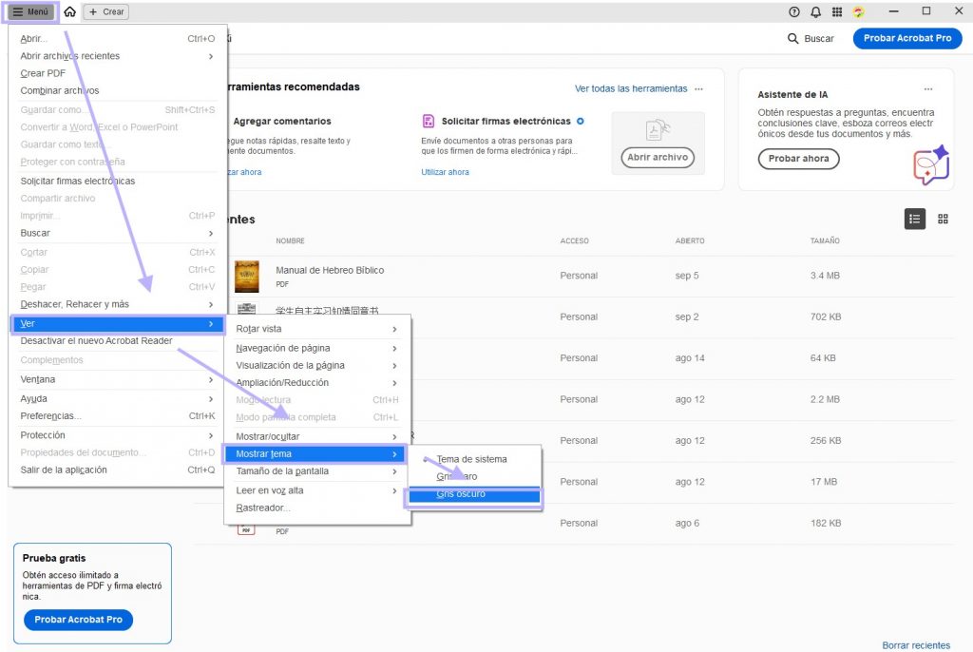Image resolution: width=973 pixels, height=652 pixels.
Task: Click Utilizar ahora under Solicitar firmas
Action: (x=445, y=172)
